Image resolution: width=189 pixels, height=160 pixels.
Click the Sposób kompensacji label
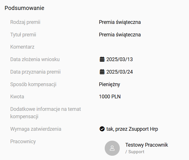(x=33, y=84)
